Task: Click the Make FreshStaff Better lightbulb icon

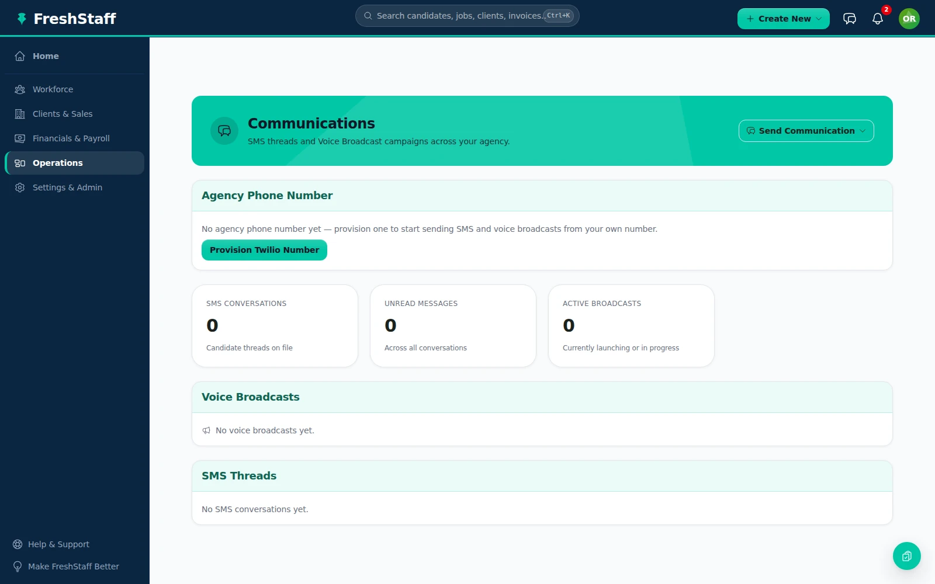Action: [x=18, y=566]
